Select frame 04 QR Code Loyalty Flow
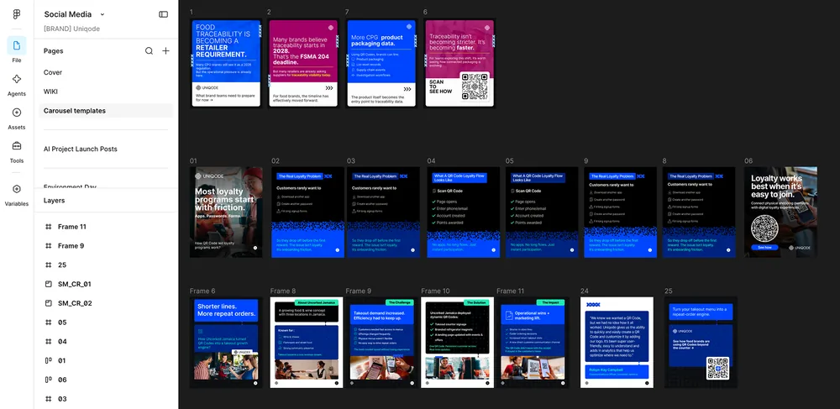This screenshot has height=409, width=840. point(464,212)
